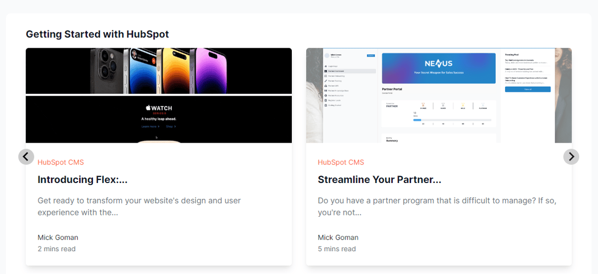Click Mick Goman on the Flex card
This screenshot has height=274, width=598.
pos(58,237)
